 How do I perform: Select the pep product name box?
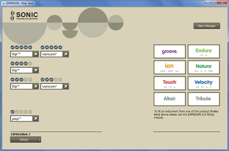coord(21,119)
